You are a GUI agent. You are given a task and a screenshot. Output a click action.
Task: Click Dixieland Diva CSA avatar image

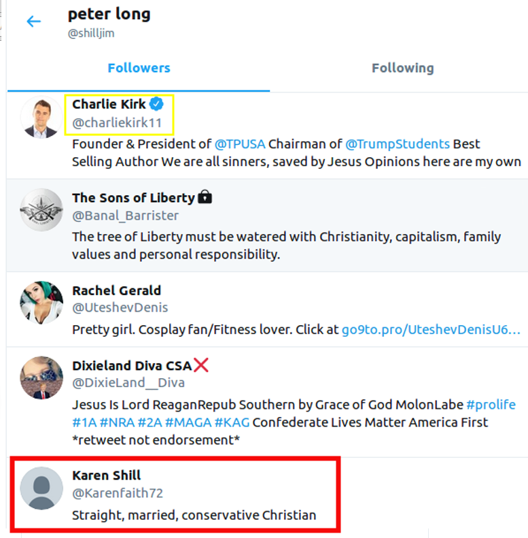click(x=41, y=377)
